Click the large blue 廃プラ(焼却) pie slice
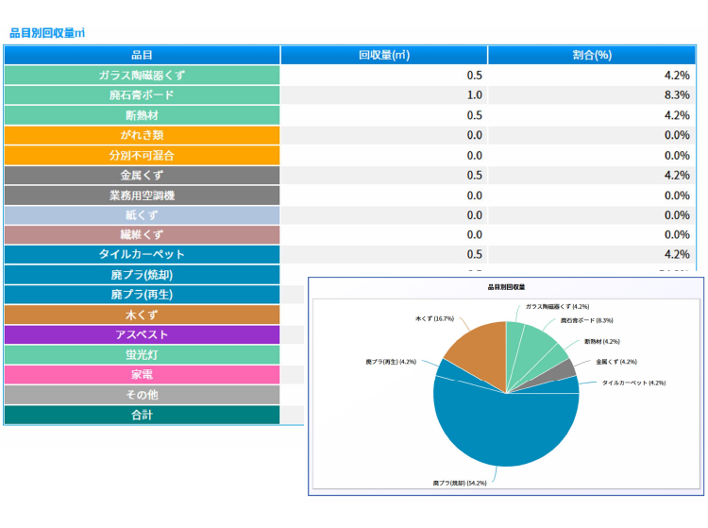The height and width of the screenshot is (528, 708). coord(505,430)
